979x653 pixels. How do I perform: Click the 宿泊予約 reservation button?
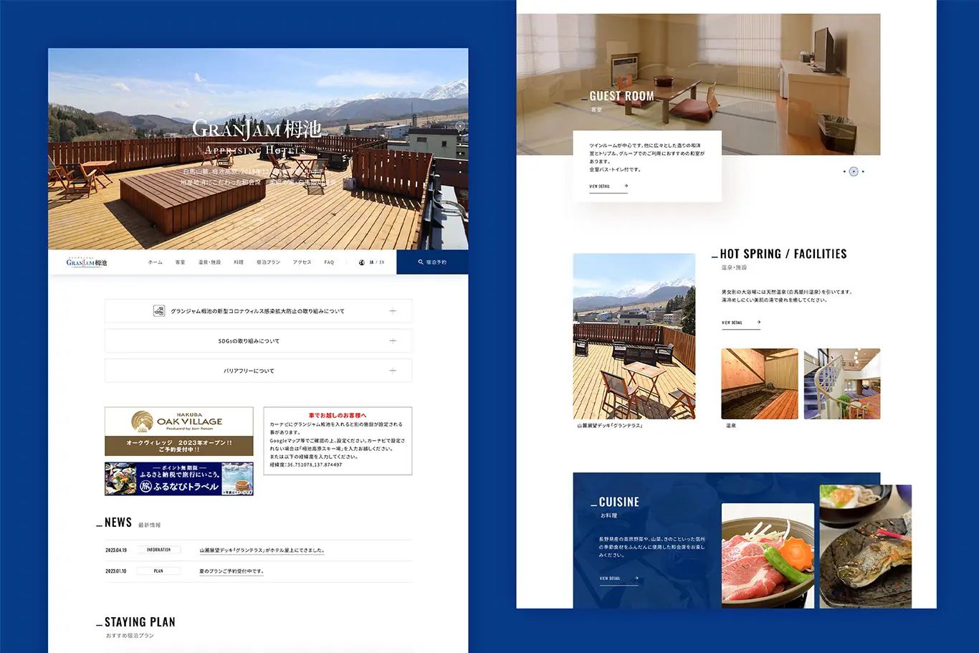tap(432, 262)
